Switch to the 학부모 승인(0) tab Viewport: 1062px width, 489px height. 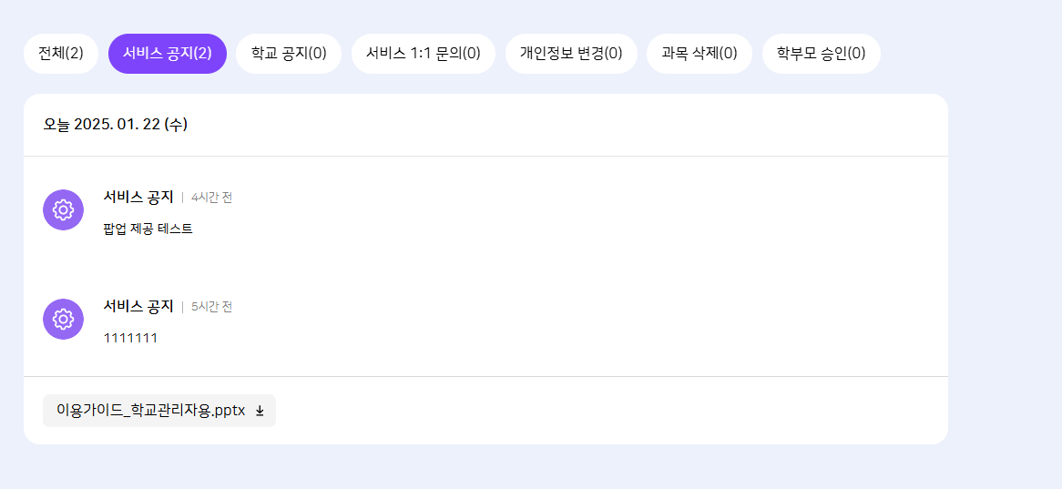pyautogui.click(x=822, y=53)
